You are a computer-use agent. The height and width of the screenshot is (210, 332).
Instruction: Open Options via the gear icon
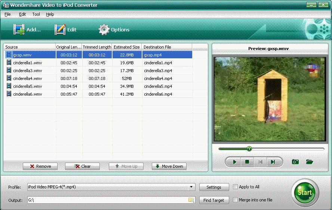(x=104, y=30)
